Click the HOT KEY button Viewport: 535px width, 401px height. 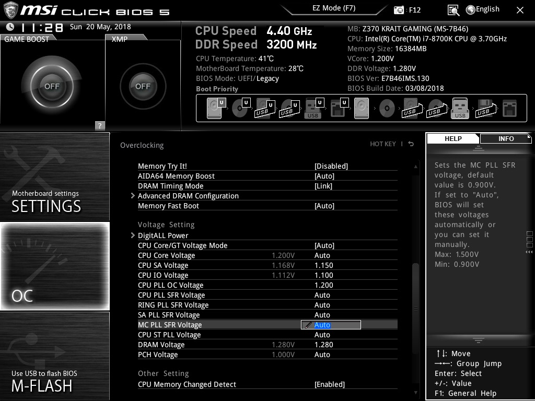point(383,144)
